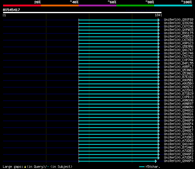Click the UniRef100_Q0PWS5 hit name
Viewport: 195px width, 169px height.
(x=179, y=30)
